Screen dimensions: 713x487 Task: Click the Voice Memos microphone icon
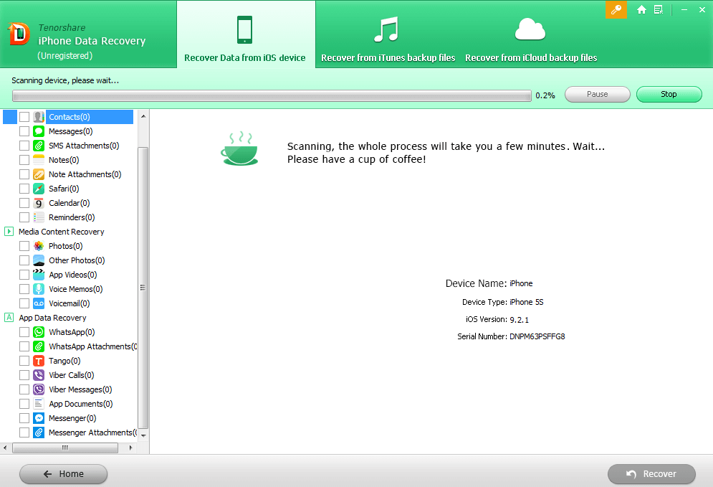tap(39, 289)
